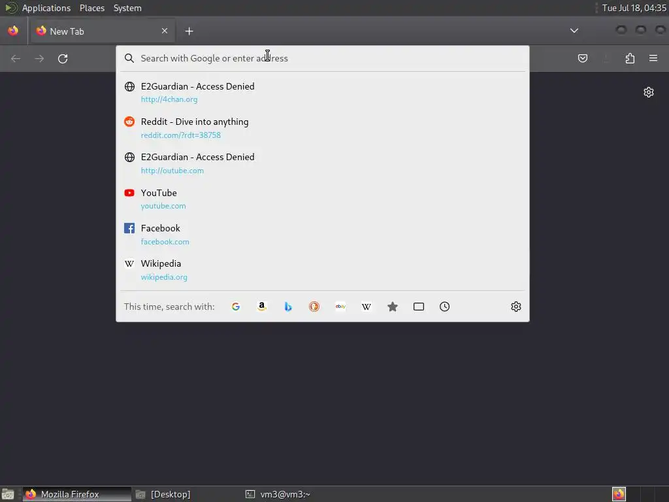This screenshot has height=502, width=669.
Task: Use eBay search engine icon
Action: pyautogui.click(x=340, y=307)
